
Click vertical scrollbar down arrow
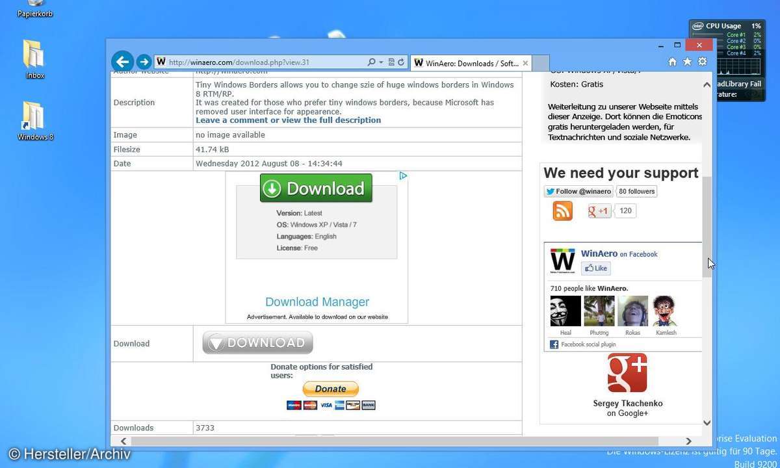[x=707, y=423]
